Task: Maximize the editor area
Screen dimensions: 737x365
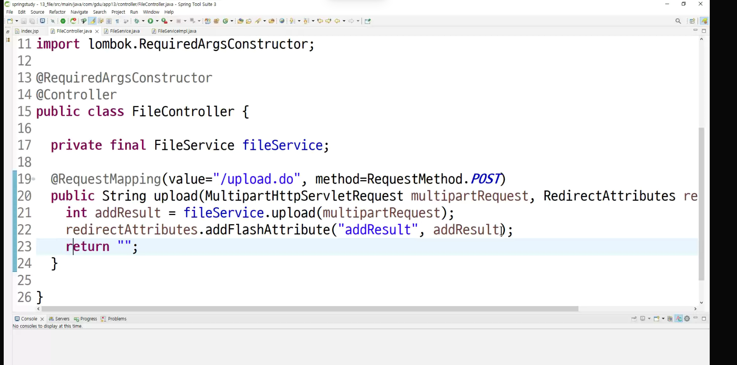Action: click(704, 31)
